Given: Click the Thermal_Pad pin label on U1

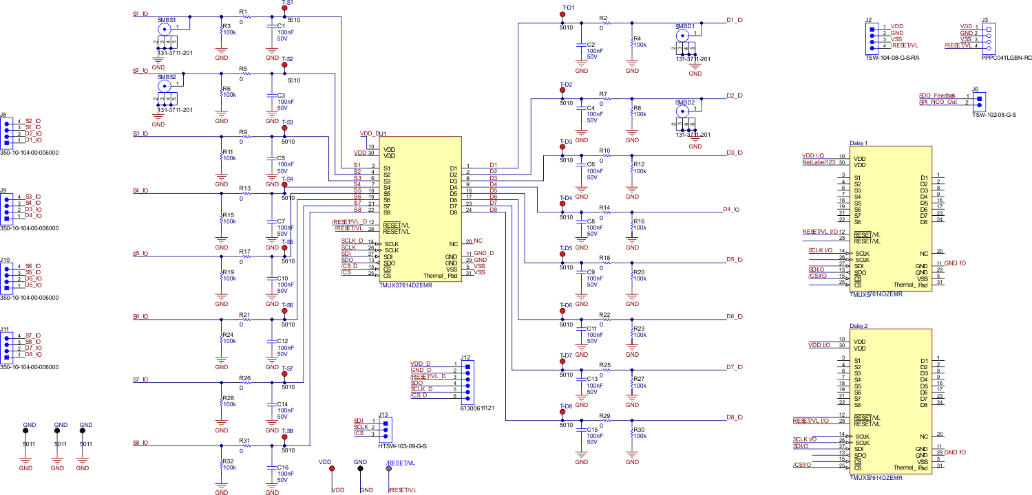Looking at the screenshot, I should 440,274.
